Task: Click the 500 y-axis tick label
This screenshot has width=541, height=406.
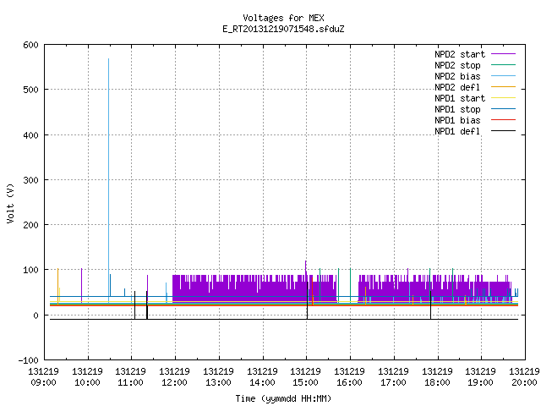Action: (x=30, y=90)
